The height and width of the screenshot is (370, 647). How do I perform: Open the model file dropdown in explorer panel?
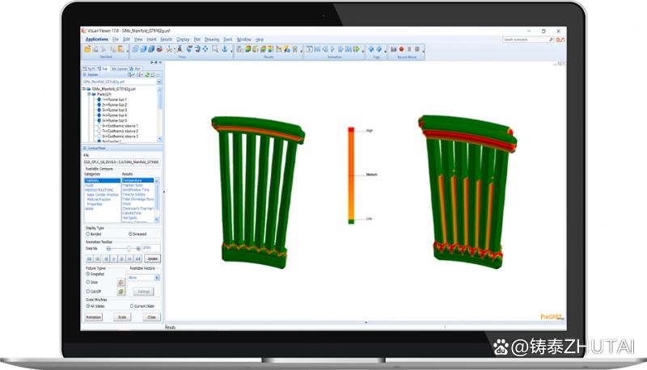pos(159,82)
